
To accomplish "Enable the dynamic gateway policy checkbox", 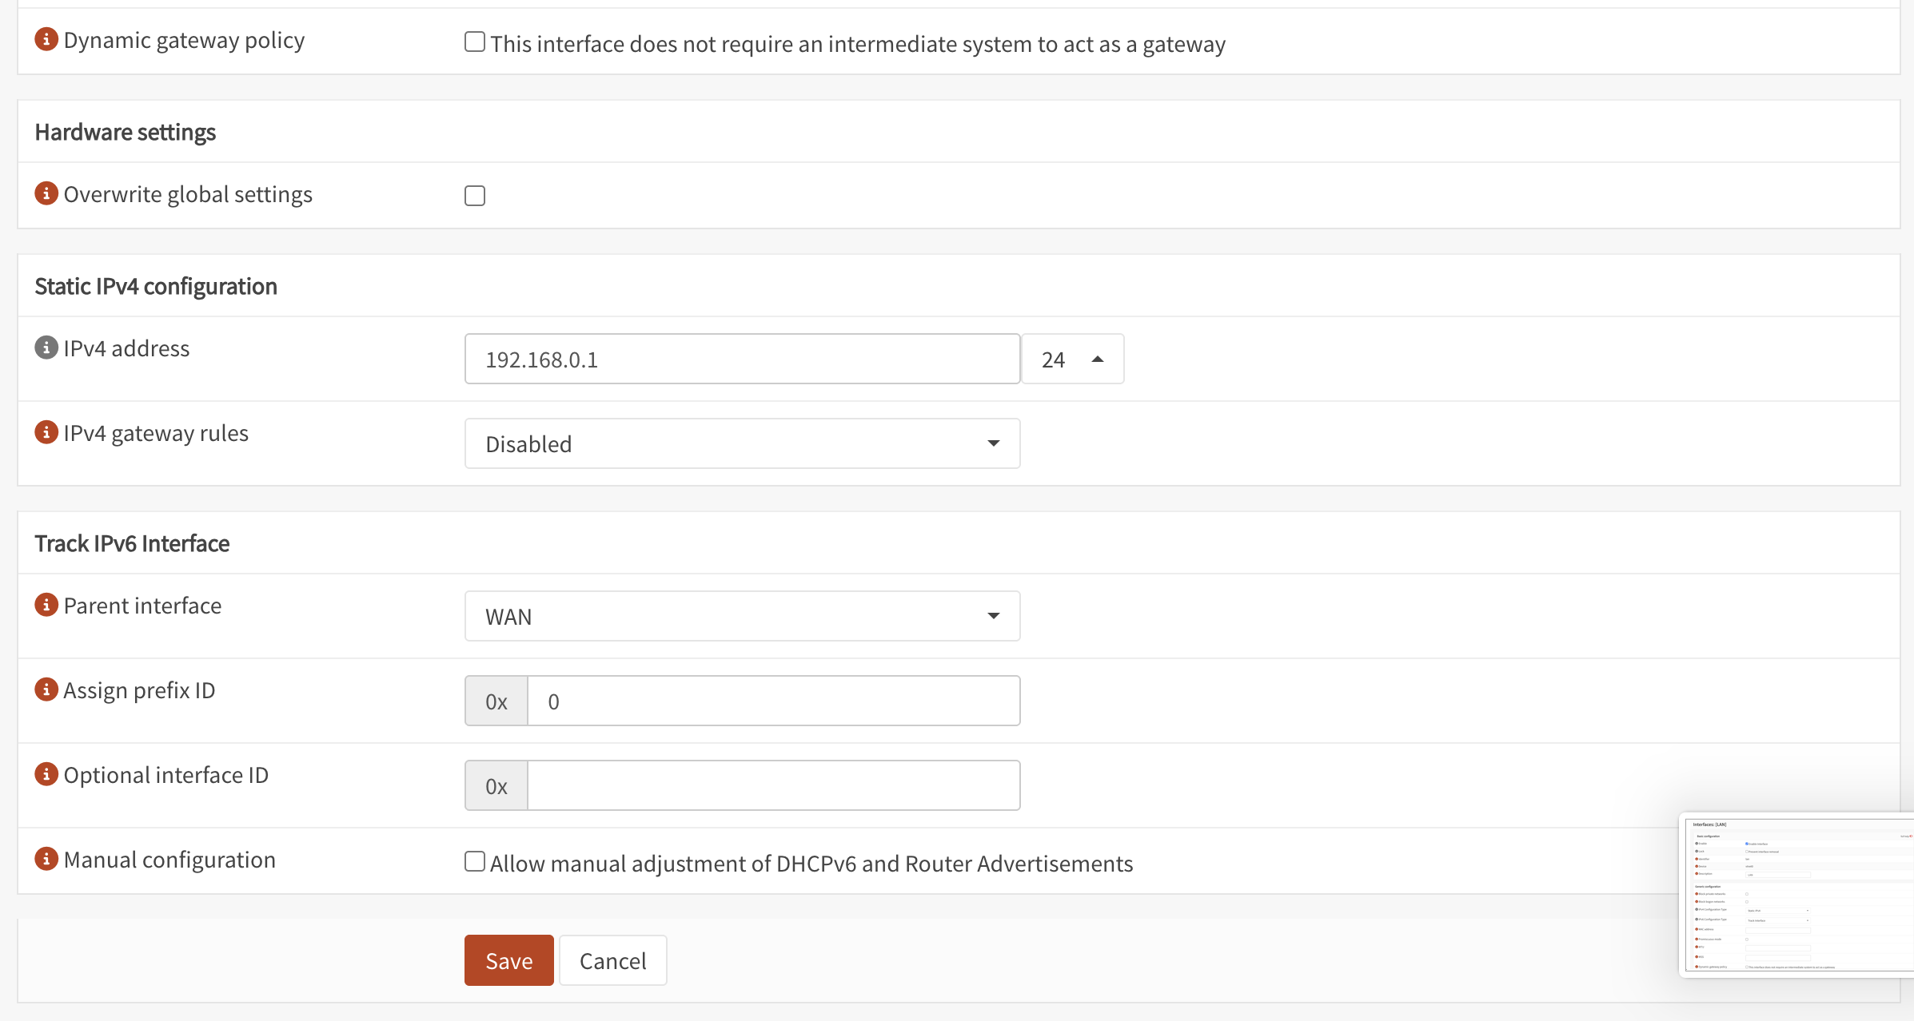I will [475, 42].
